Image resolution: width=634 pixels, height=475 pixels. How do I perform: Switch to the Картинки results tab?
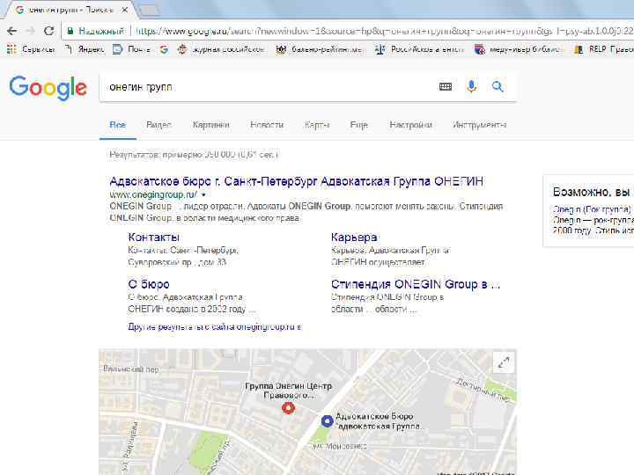point(211,125)
